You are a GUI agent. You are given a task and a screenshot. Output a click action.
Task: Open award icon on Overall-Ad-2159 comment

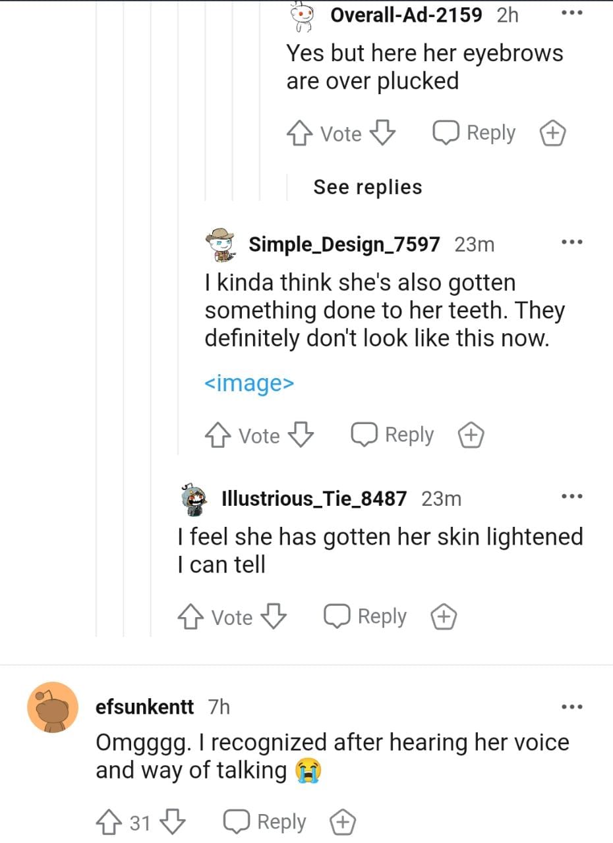click(553, 134)
